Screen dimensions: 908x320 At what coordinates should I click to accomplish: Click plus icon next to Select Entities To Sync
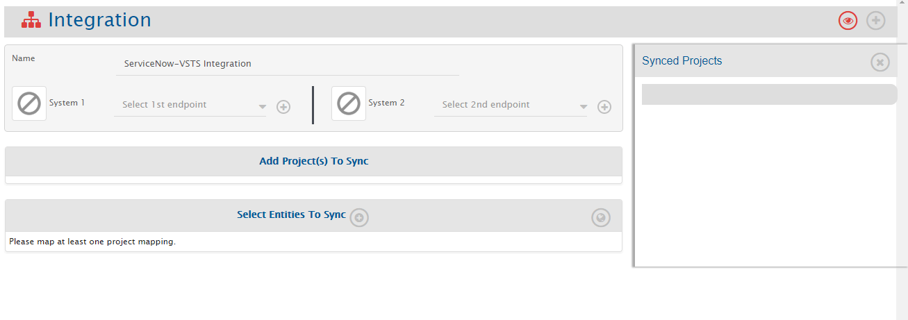tap(359, 217)
